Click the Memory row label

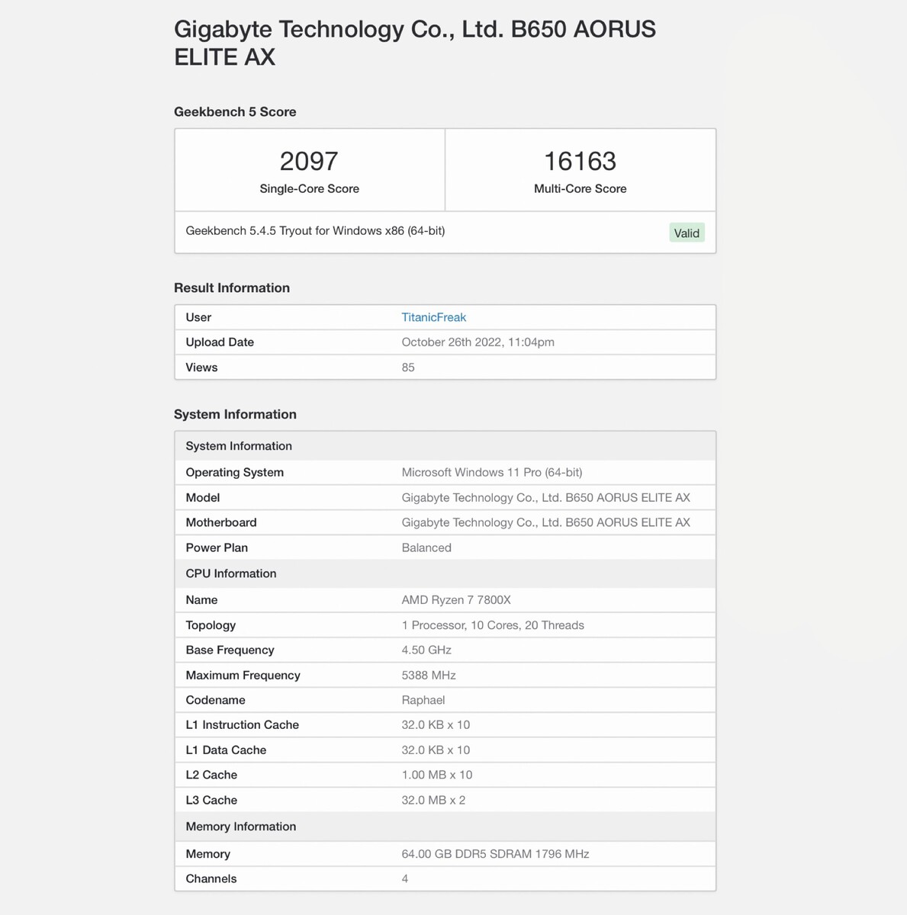click(207, 854)
